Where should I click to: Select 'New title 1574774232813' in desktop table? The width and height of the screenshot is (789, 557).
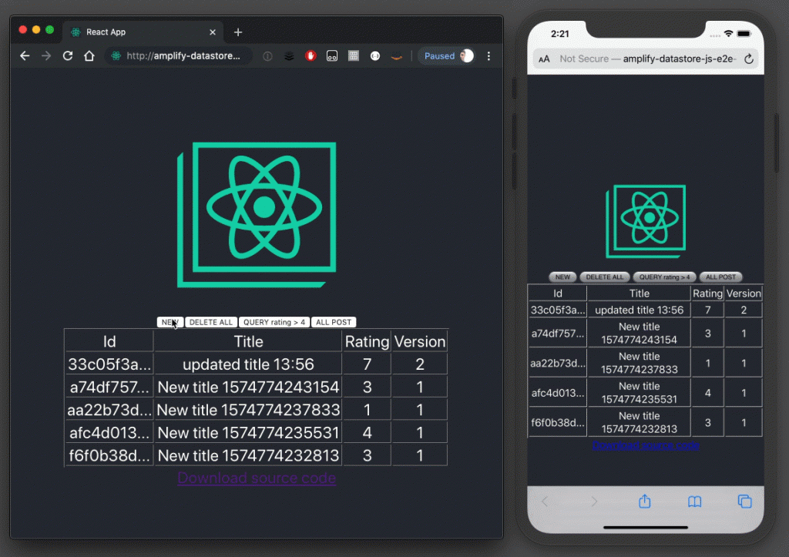coord(248,455)
